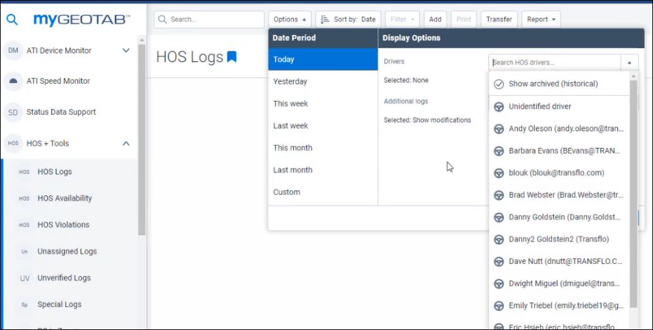Expand the ATI Device Monitor section
The height and width of the screenshot is (330, 653).
coord(126,50)
